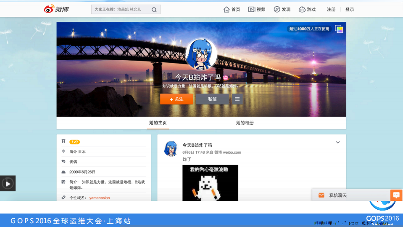Click the play button on left edge
Viewport: 403px width, 227px height.
[8, 183]
